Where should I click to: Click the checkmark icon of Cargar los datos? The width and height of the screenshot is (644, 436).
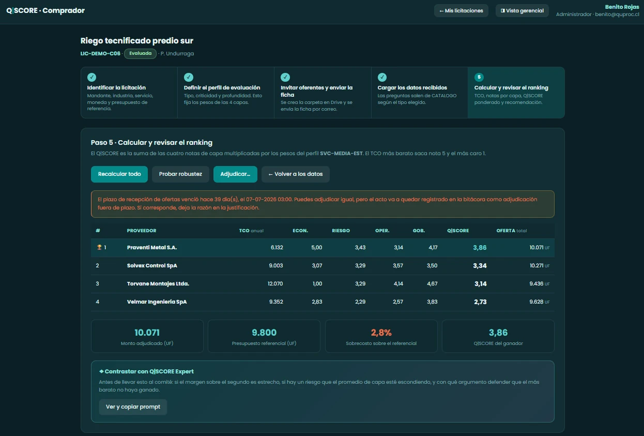[x=382, y=77]
